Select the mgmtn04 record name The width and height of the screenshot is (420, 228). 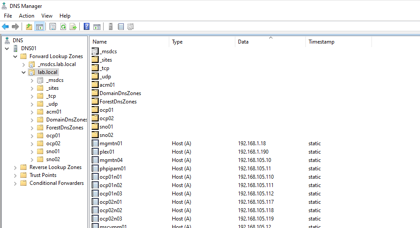111,160
